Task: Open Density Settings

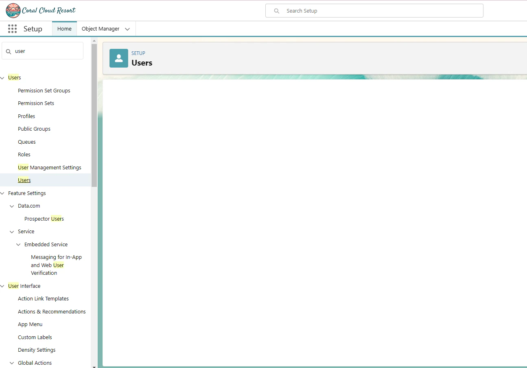Action: (x=37, y=350)
